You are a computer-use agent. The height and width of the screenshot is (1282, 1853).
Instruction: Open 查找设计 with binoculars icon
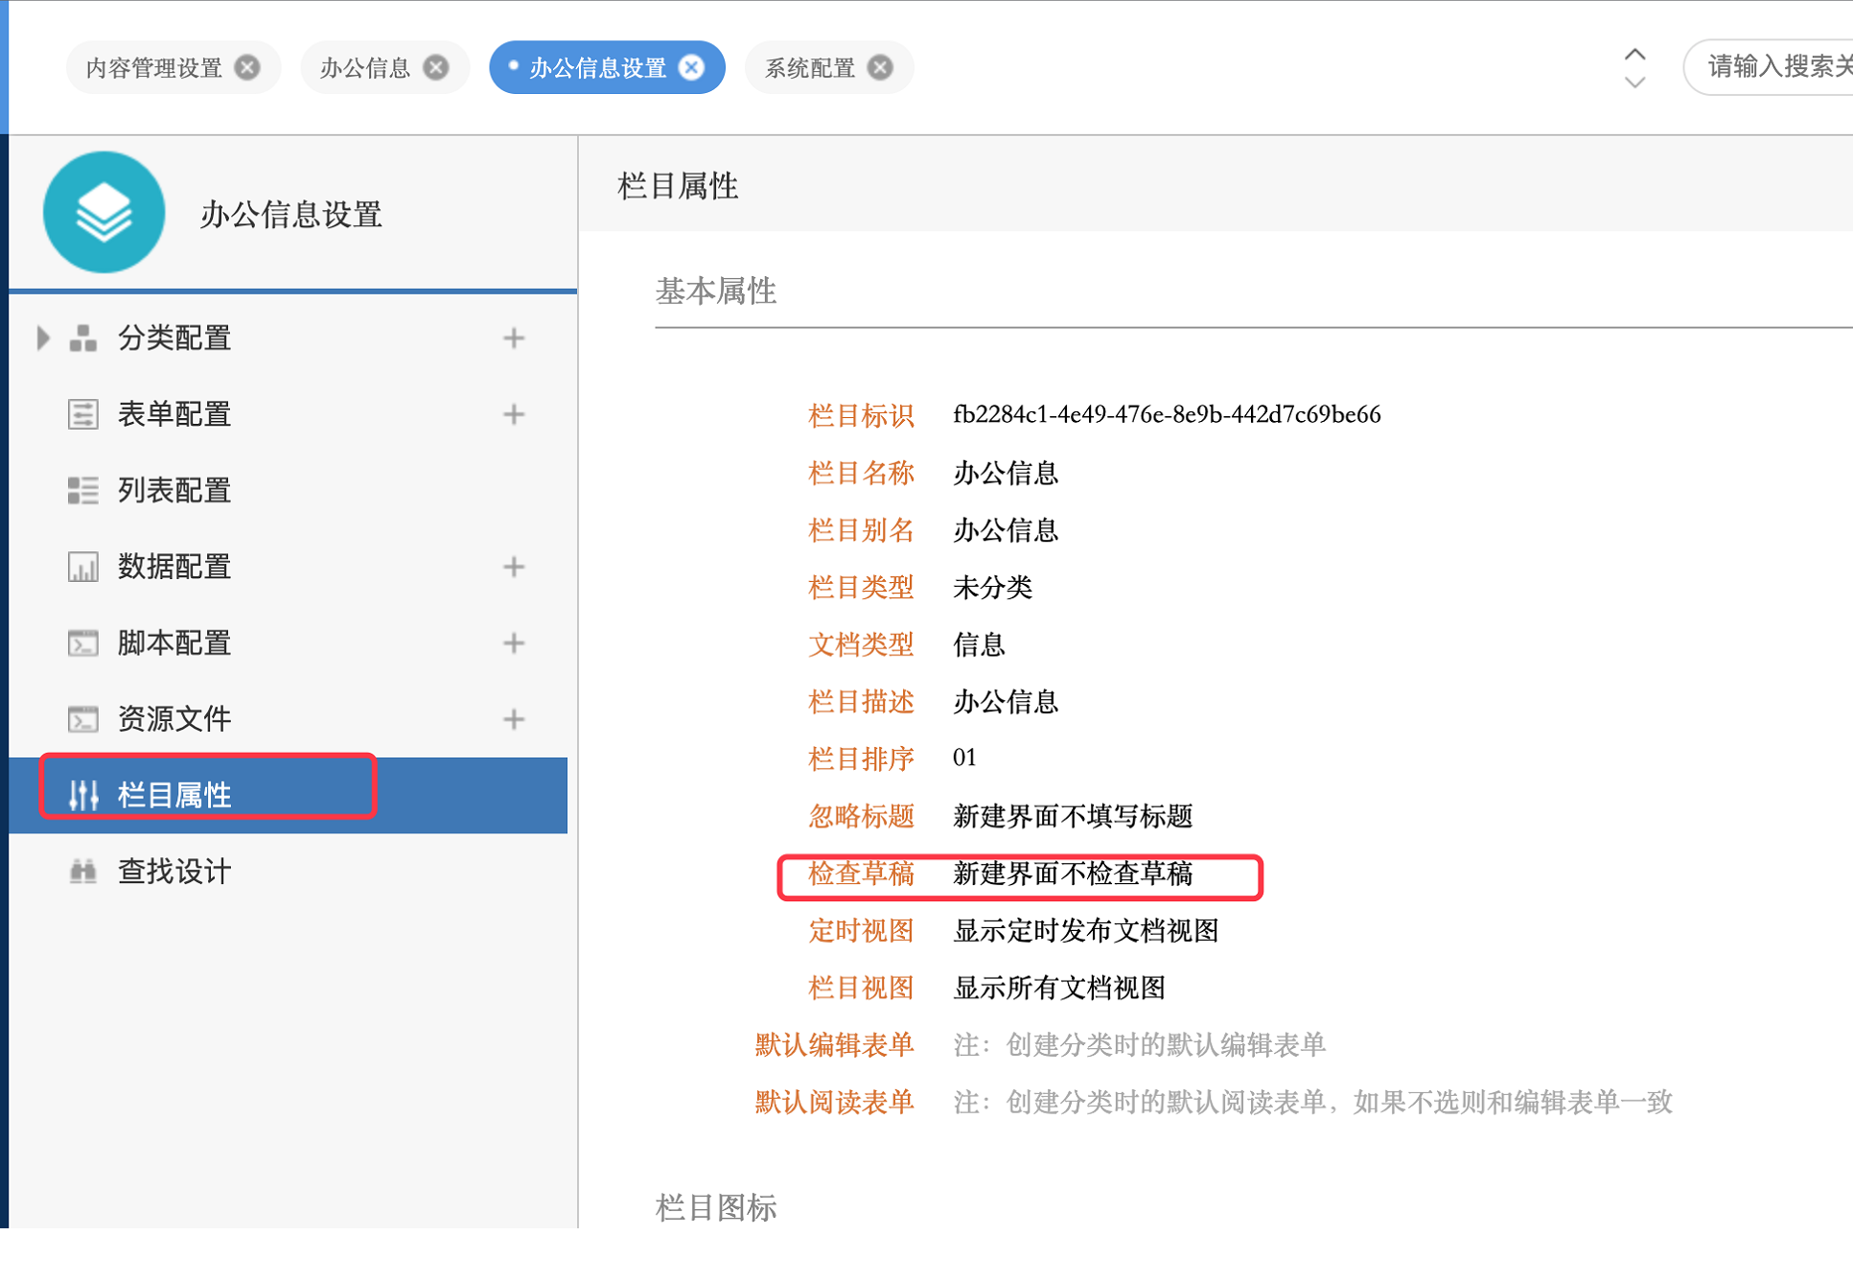(174, 872)
